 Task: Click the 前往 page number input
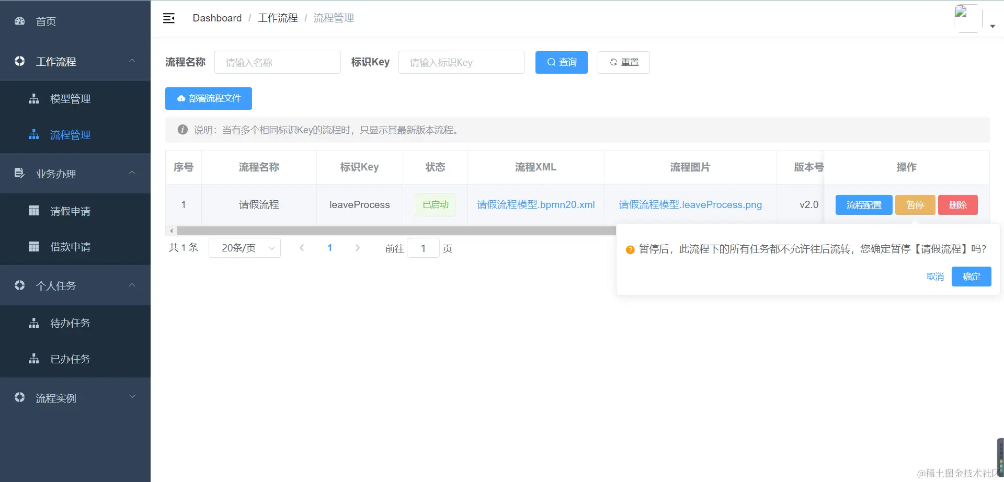pyautogui.click(x=423, y=248)
